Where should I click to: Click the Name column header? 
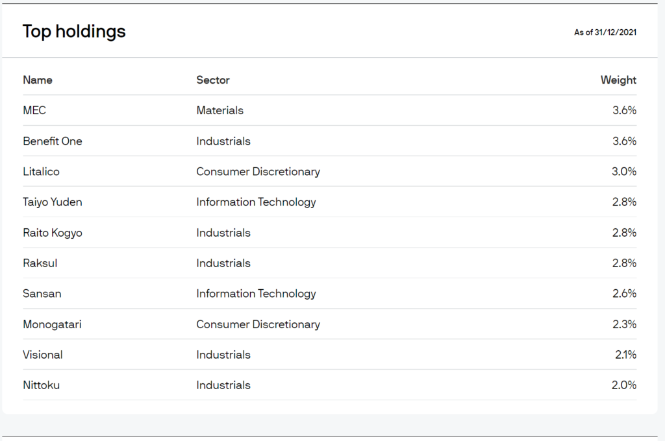[38, 80]
